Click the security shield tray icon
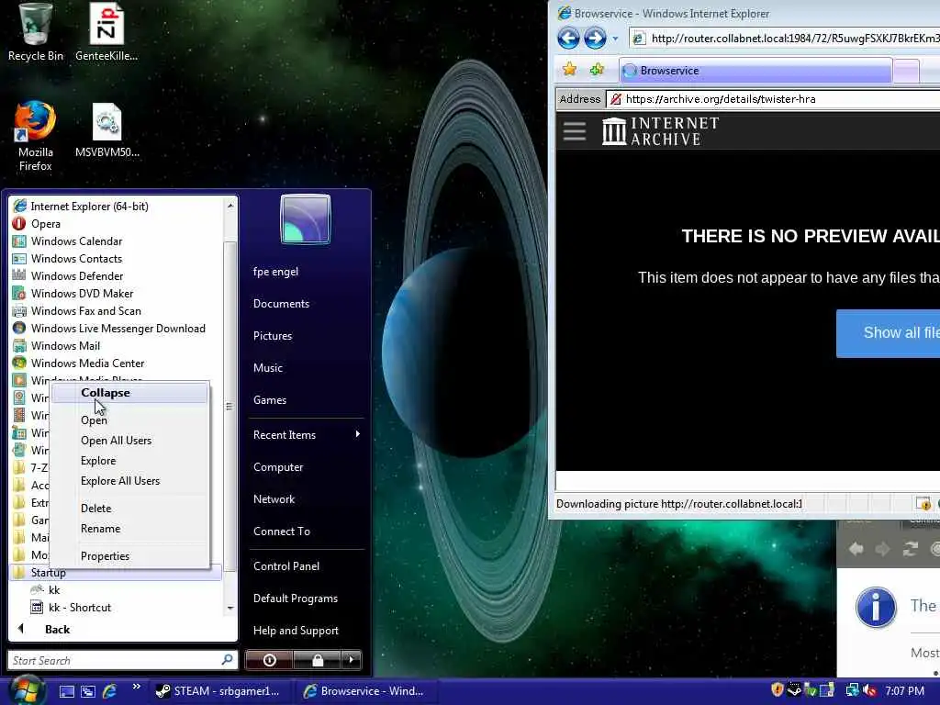Screen dimensions: 940x705 coord(778,690)
